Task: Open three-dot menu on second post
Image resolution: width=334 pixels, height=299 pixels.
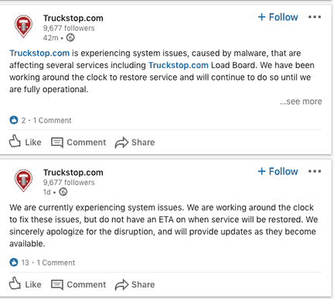Action: (315, 171)
